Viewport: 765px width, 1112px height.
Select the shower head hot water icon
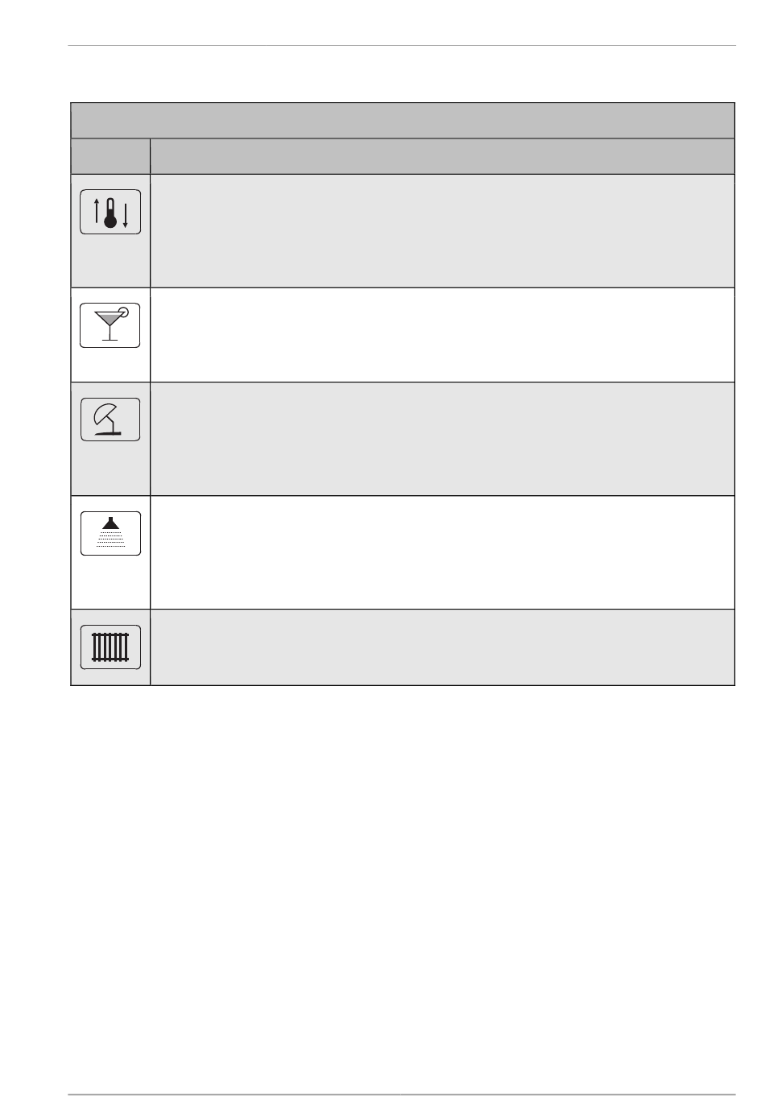tap(110, 533)
